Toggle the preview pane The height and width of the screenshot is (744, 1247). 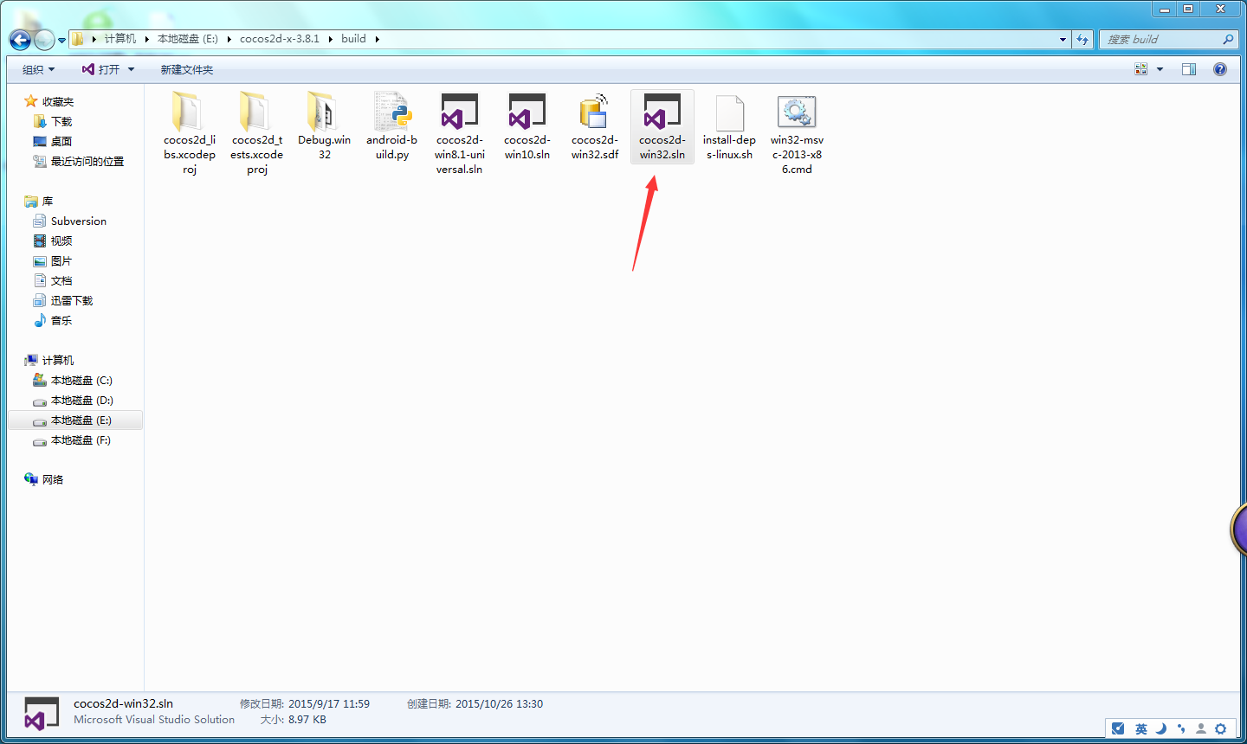pyautogui.click(x=1189, y=69)
